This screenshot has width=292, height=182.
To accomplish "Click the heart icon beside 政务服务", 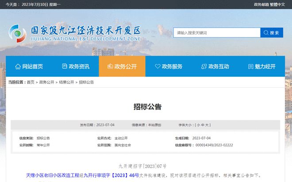I will 158,66.
